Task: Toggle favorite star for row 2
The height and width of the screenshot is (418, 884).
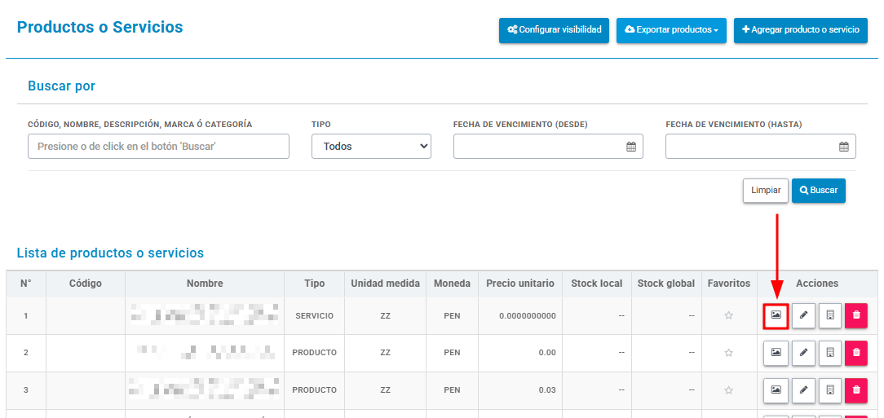Action: pos(728,353)
